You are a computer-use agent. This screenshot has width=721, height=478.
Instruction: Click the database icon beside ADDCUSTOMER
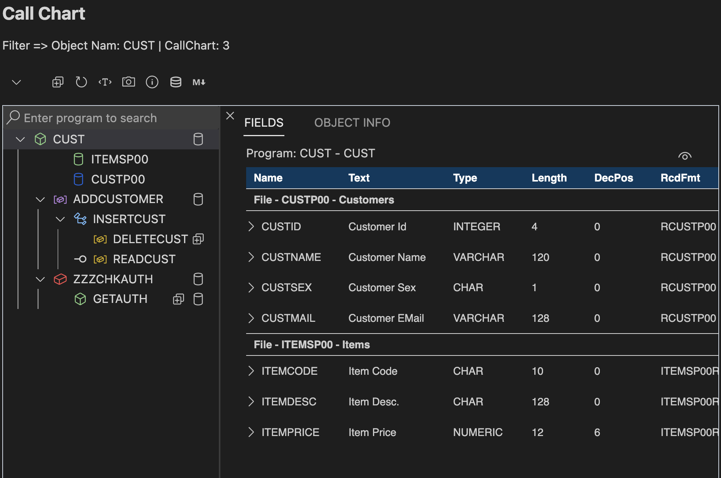click(x=198, y=199)
